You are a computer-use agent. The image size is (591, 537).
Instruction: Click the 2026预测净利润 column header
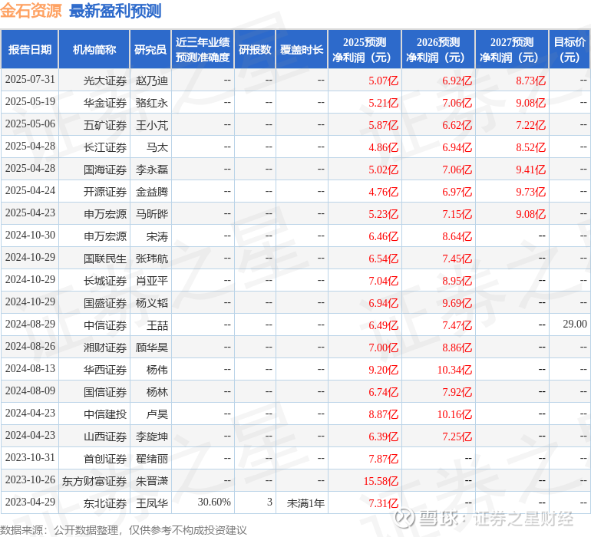[438, 49]
